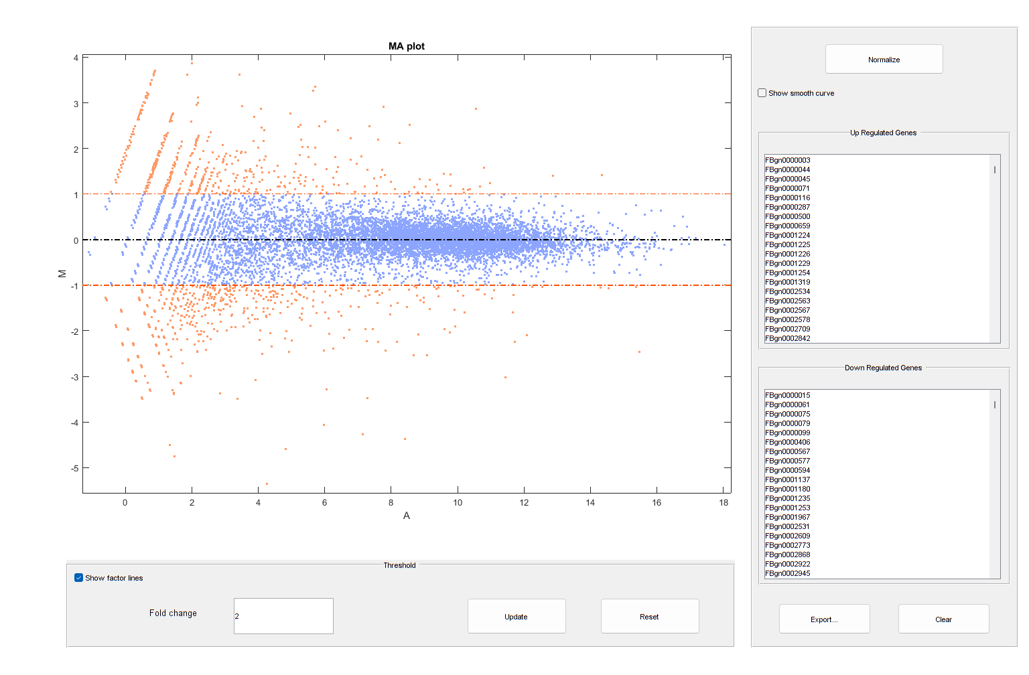Click the MA plot title
The height and width of the screenshot is (675, 1029).
407,46
